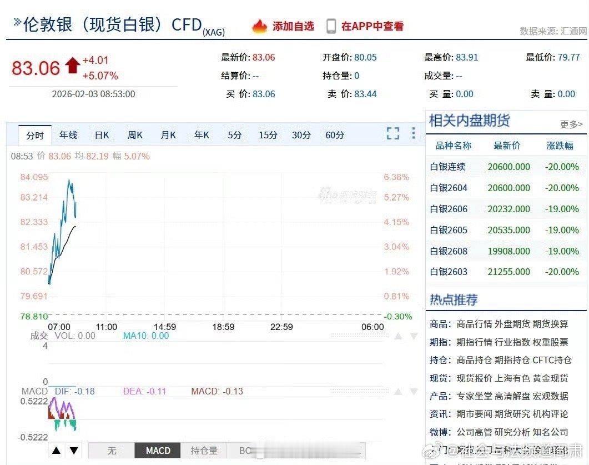
Task: Click the 知名公司 link
Action: (550, 432)
